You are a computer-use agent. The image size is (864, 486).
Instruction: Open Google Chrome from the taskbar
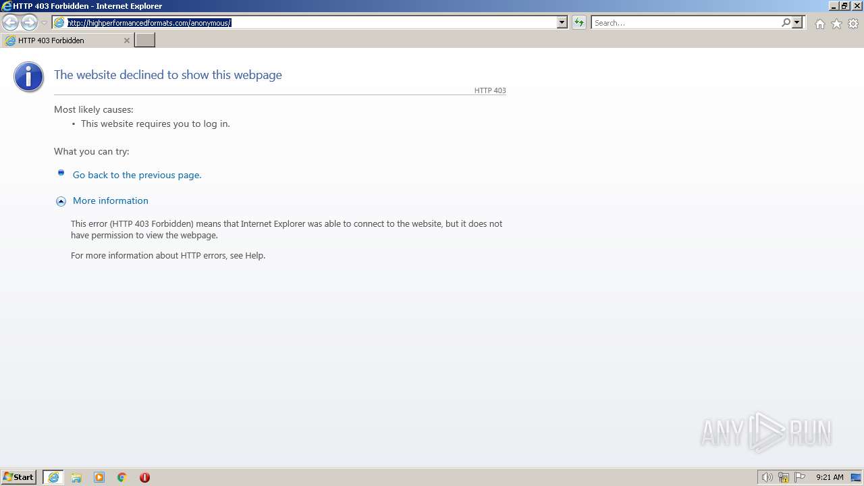point(122,477)
